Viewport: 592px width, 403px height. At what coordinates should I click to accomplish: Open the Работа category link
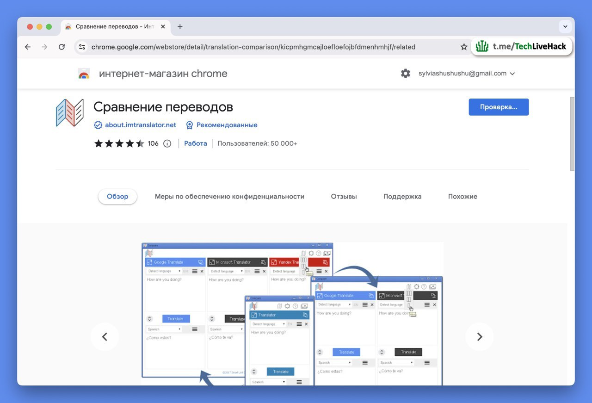click(196, 143)
